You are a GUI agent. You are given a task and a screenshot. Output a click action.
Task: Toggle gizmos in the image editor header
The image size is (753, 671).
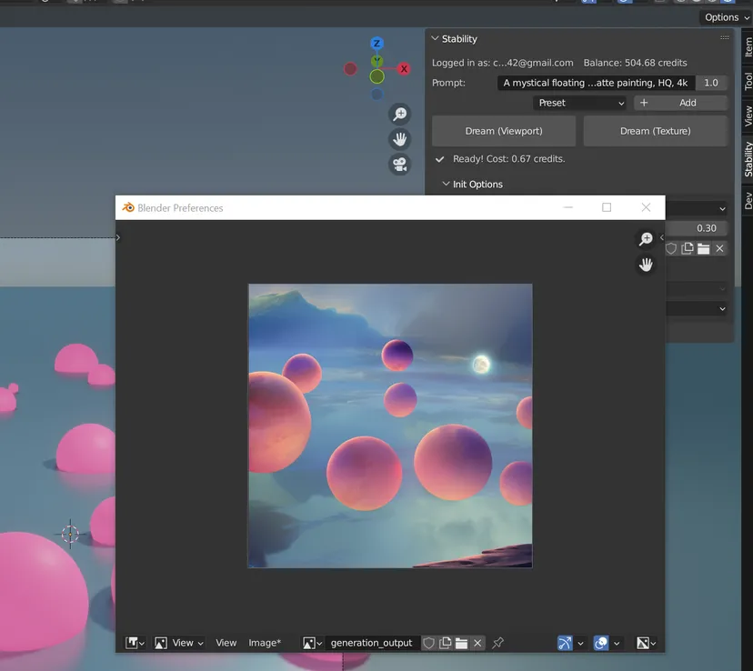(x=564, y=643)
